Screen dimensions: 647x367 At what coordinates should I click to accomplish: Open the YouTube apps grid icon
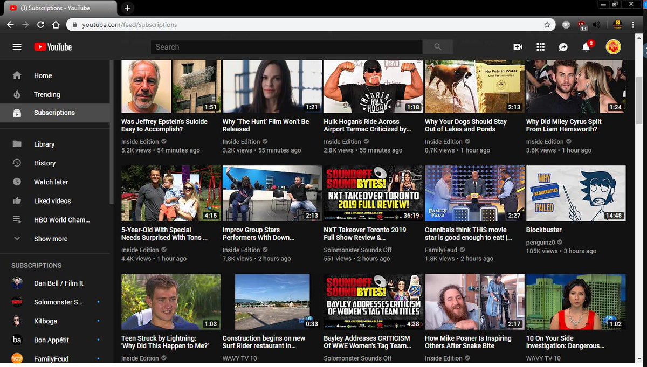click(540, 47)
